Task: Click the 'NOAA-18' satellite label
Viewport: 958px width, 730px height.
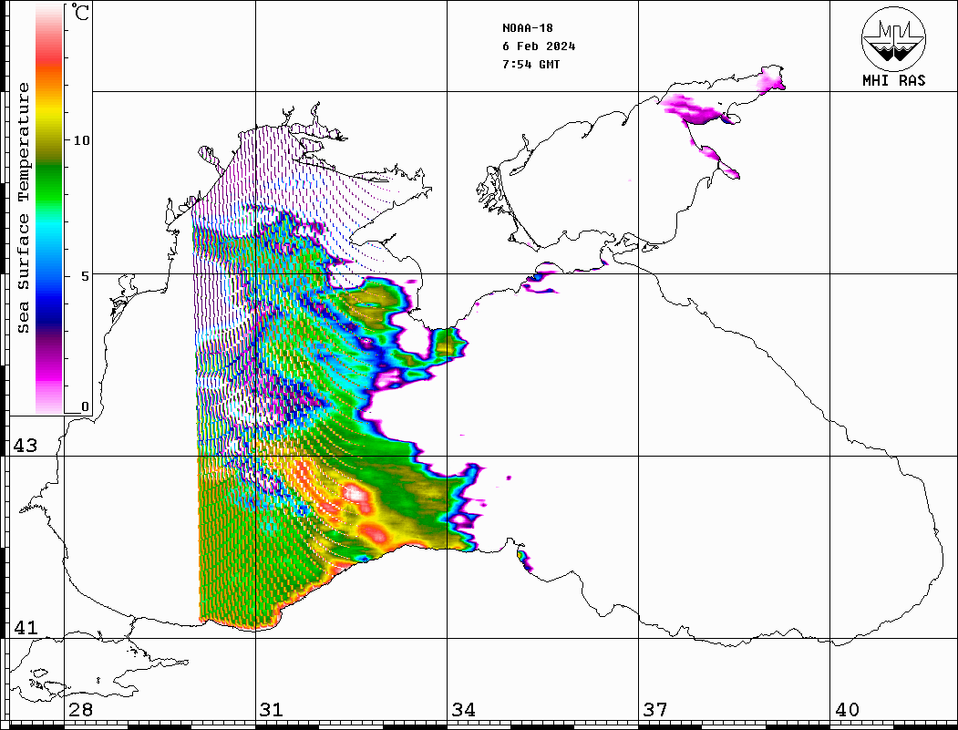Action: pos(528,28)
